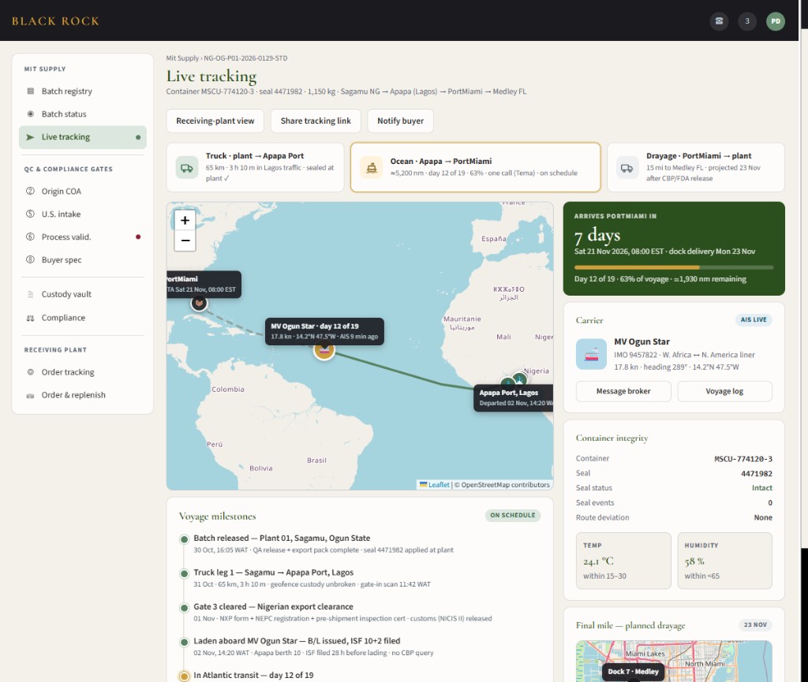This screenshot has width=808, height=682.
Task: Click the U.S. intake number 5 icon
Action: tap(31, 214)
